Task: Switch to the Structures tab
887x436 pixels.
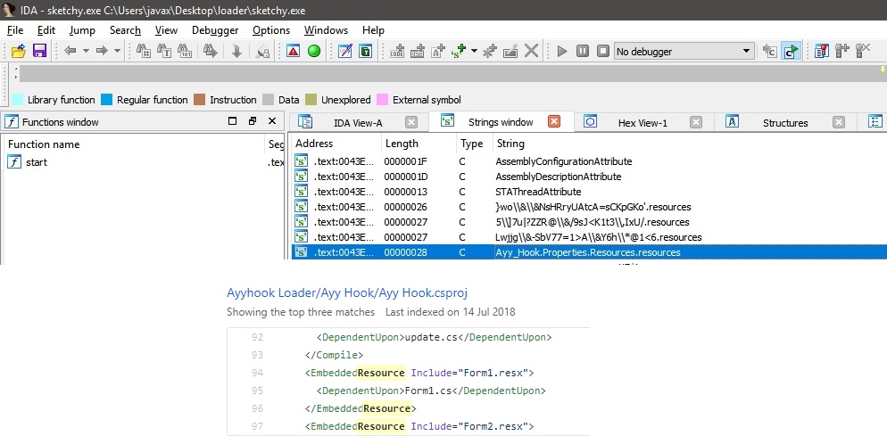Action: click(785, 123)
